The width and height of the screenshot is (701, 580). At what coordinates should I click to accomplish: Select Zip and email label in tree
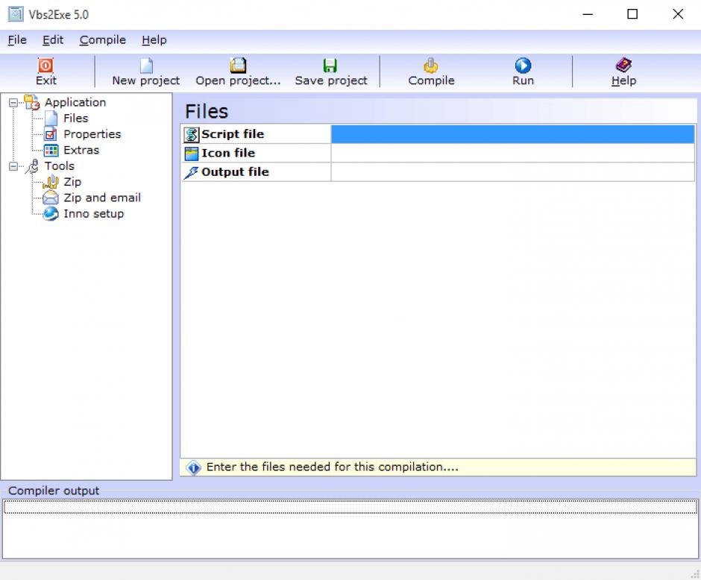click(102, 198)
